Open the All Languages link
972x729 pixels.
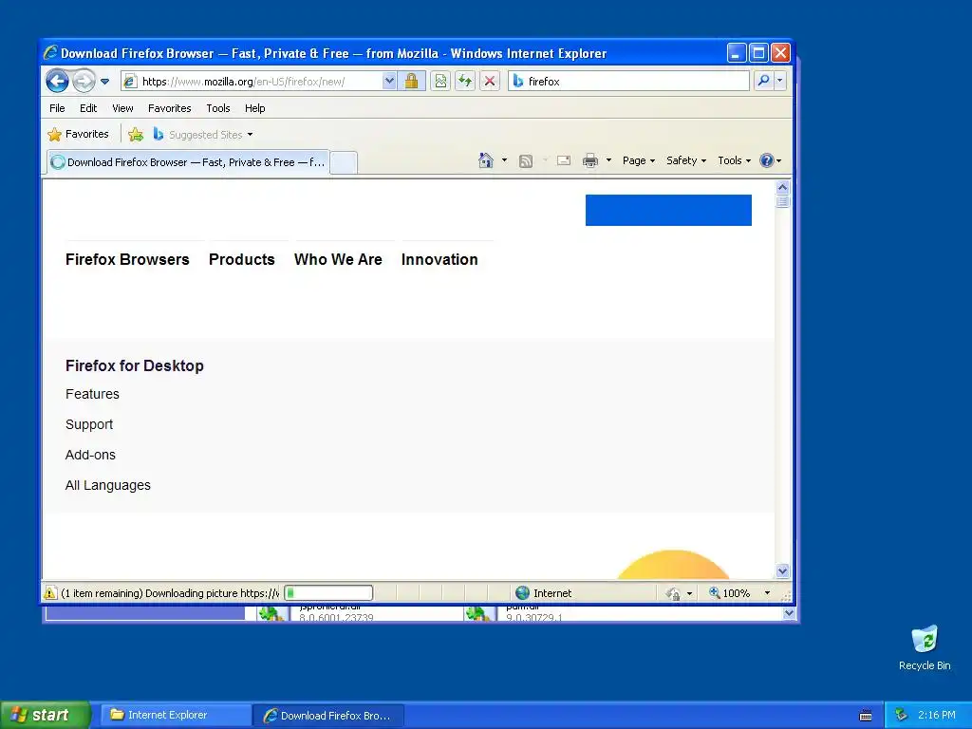pos(108,485)
